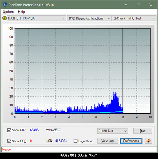Click the rows/8ECC label

click(53, 130)
